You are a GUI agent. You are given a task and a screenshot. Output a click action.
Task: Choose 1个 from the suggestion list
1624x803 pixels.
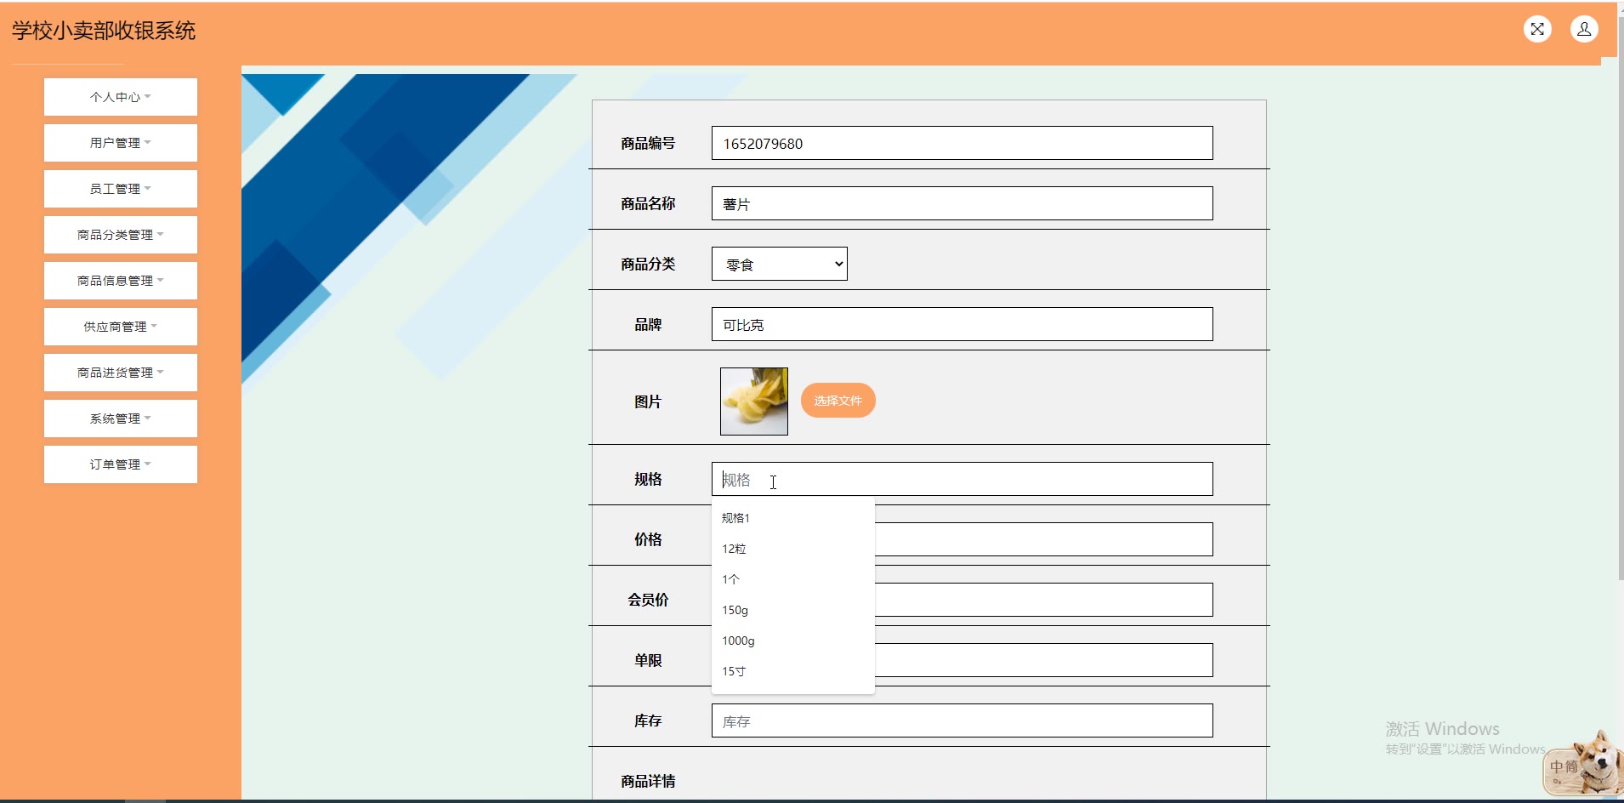click(792, 579)
